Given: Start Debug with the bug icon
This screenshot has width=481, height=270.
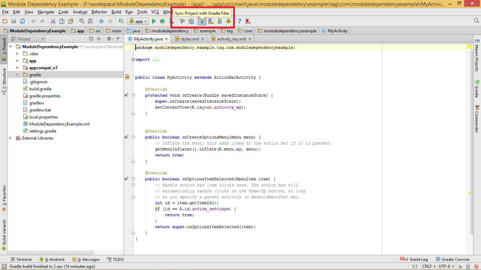Looking at the screenshot, I should point(163,21).
